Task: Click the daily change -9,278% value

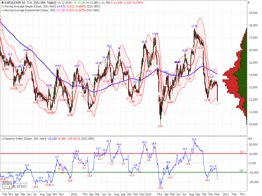Action: coord(138,3)
